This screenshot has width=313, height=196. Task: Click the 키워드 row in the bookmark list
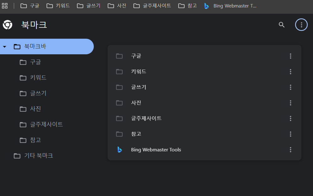204,71
